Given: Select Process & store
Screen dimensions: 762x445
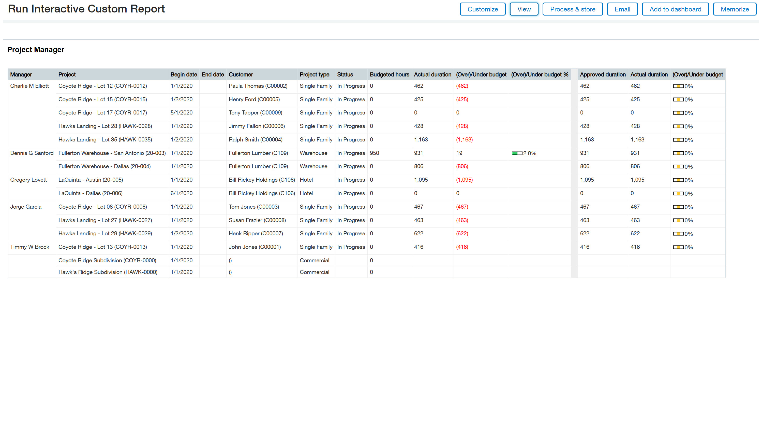Looking at the screenshot, I should click(572, 9).
